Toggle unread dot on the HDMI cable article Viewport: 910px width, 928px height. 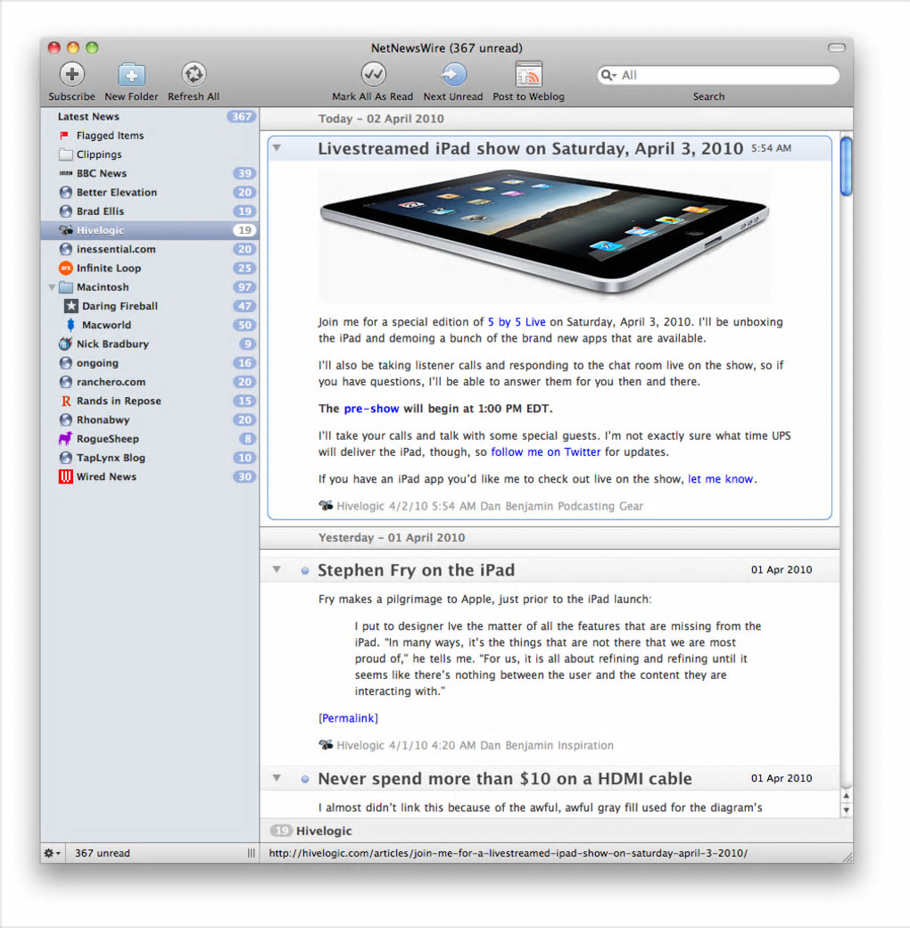tap(305, 780)
